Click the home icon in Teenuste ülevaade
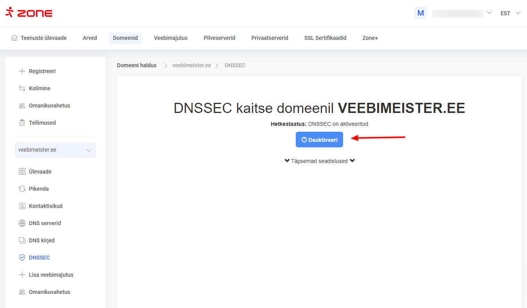The image size is (527, 308). [14, 38]
